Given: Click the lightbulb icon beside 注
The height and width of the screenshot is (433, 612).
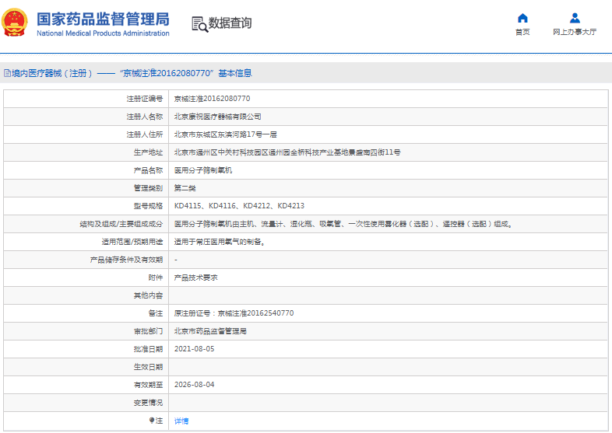Looking at the screenshot, I should [x=152, y=421].
